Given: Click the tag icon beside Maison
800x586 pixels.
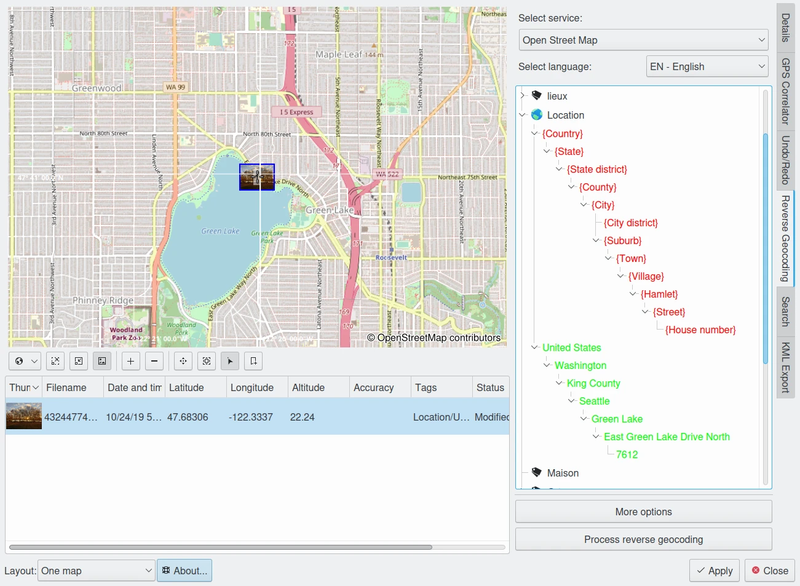Looking at the screenshot, I should 536,472.
